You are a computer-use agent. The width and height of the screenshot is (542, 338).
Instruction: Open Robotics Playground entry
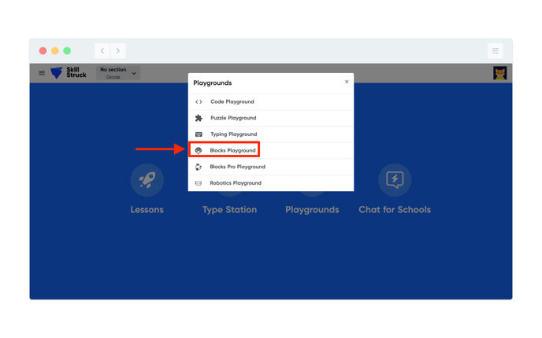235,183
